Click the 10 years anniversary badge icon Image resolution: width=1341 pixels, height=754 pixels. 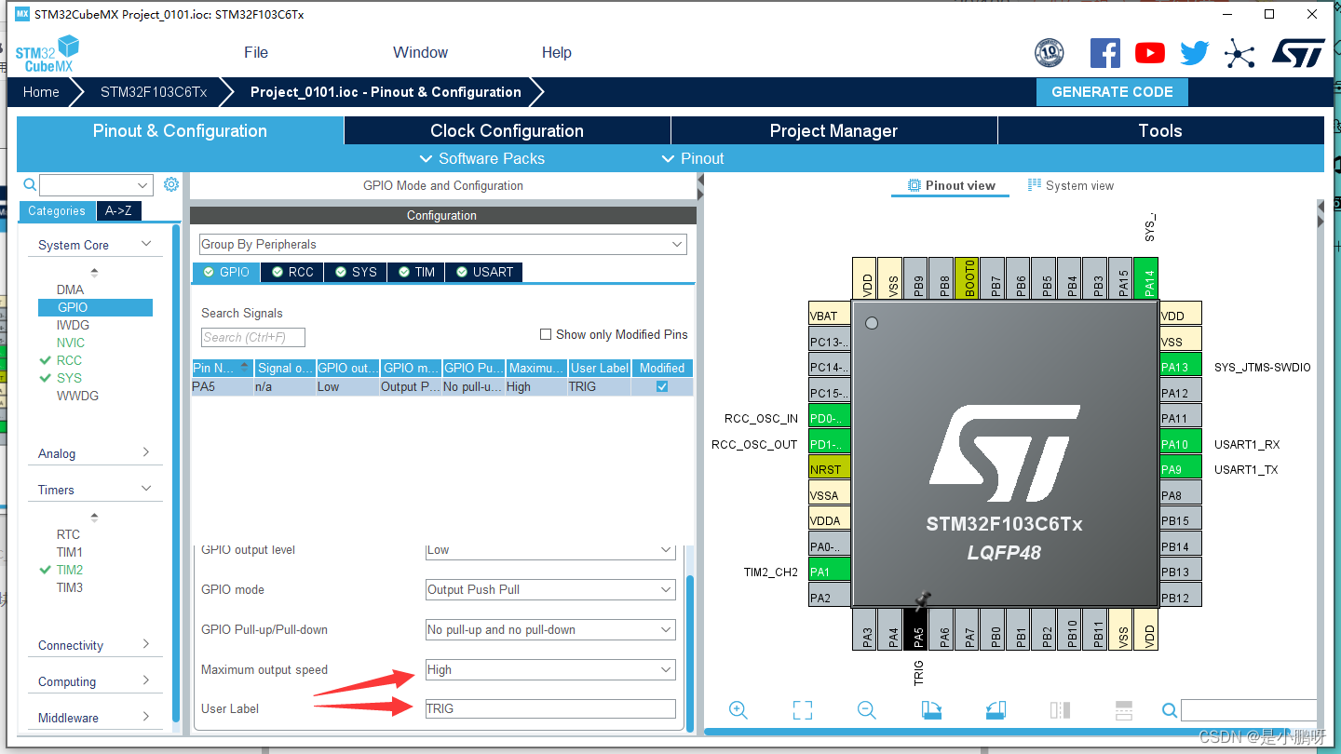point(1050,53)
